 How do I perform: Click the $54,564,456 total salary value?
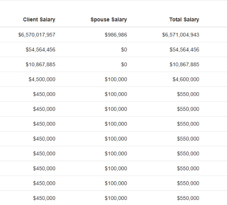point(184,50)
